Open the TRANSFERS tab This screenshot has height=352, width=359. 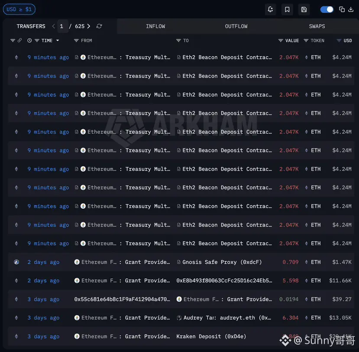tap(31, 26)
